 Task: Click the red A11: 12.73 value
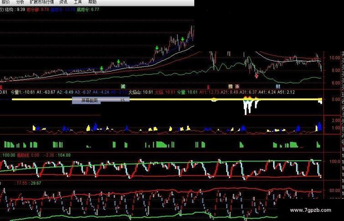coord(209,92)
